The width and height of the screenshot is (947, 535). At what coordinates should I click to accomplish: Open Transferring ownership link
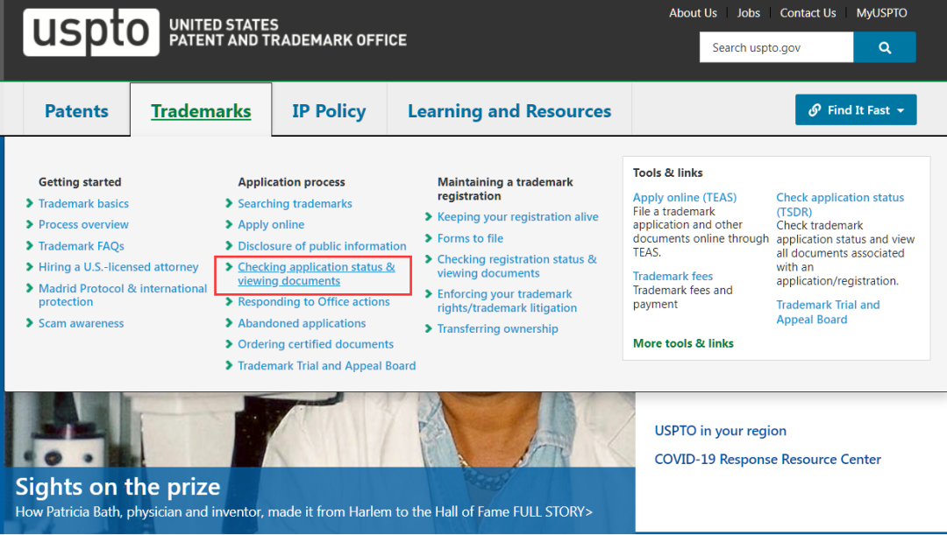pos(498,328)
